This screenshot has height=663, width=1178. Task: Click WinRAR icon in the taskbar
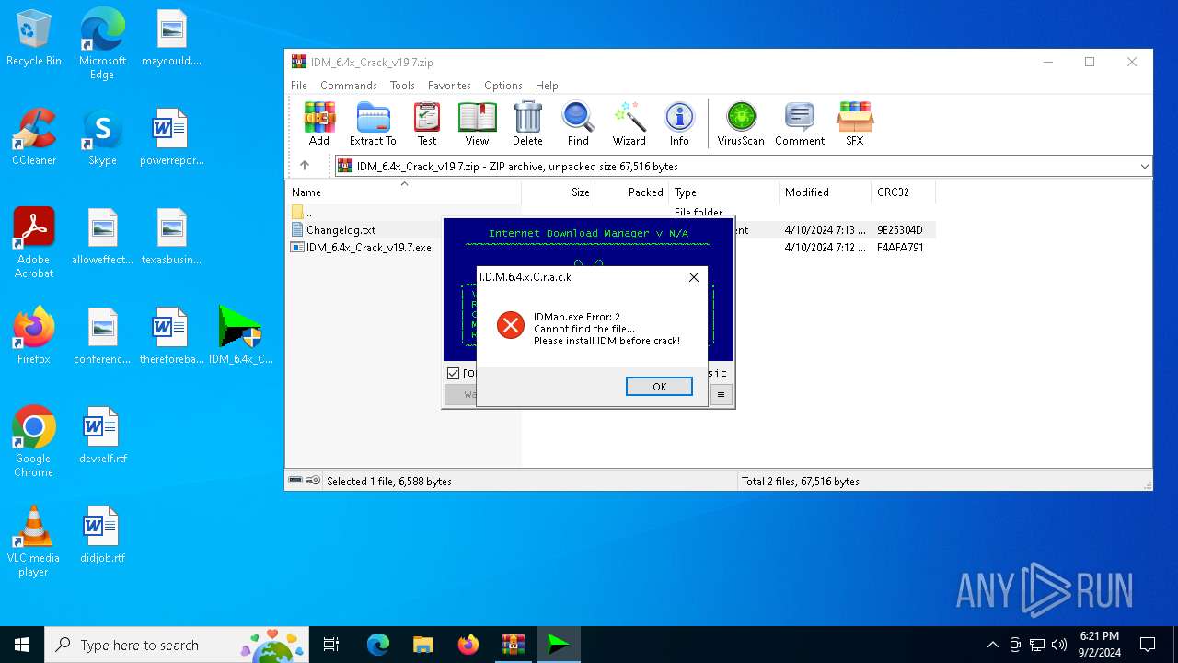[x=514, y=645]
